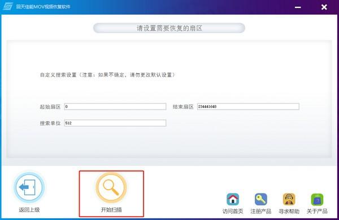
Task: Click the 开始扫描 text label
Action: click(111, 210)
